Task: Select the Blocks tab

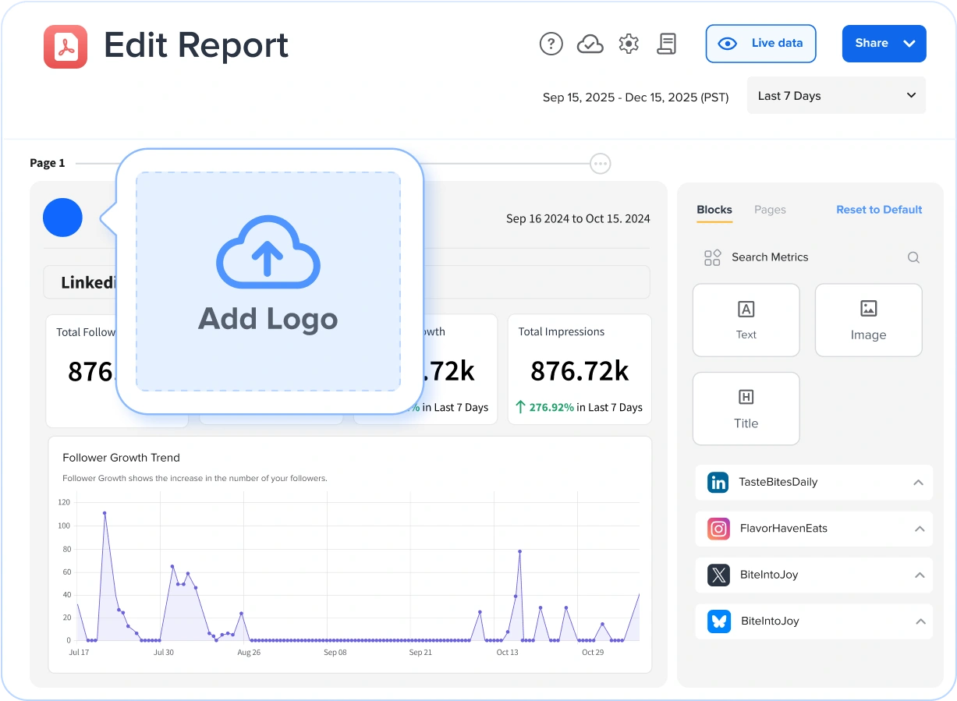Action: tap(714, 210)
